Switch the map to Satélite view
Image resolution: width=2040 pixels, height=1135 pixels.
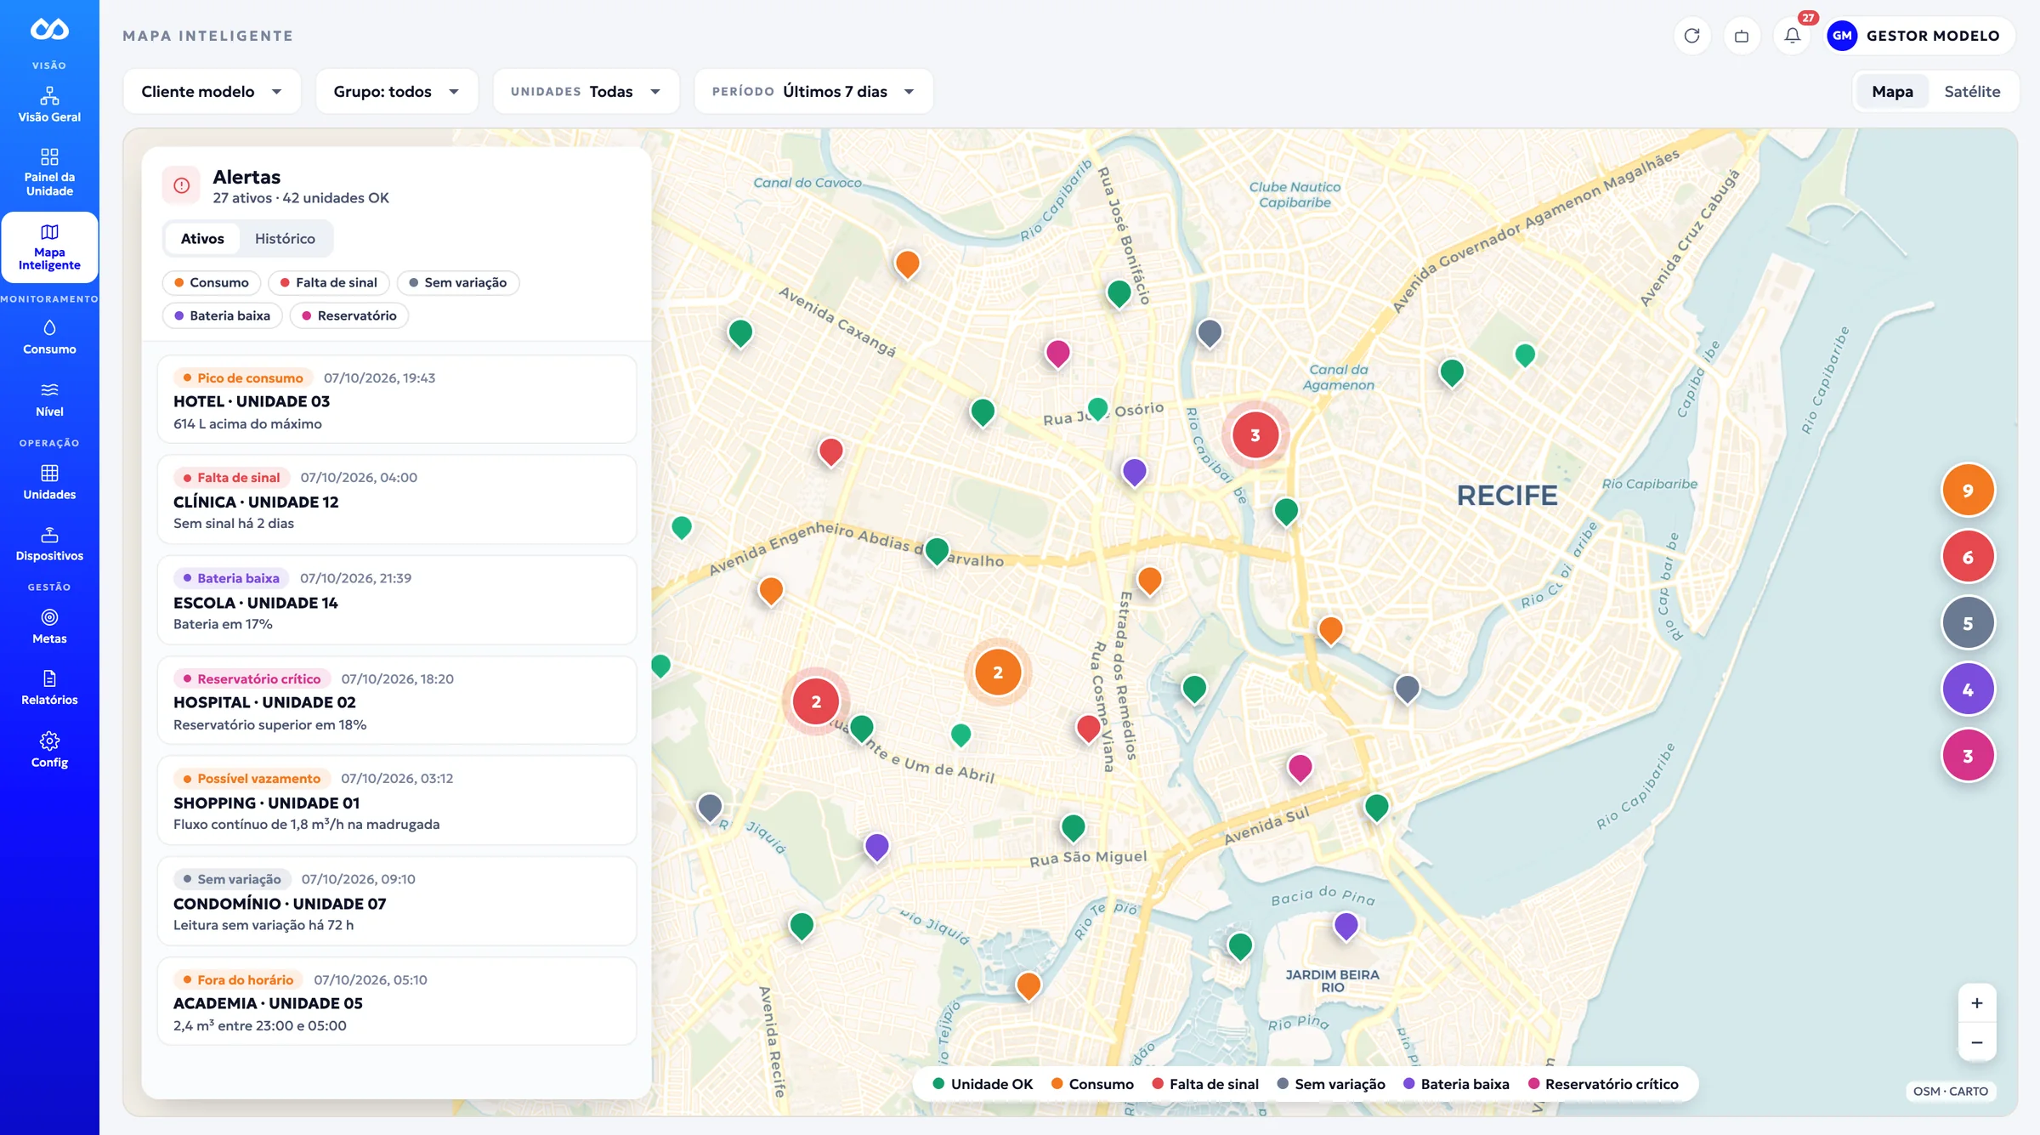coord(1972,91)
